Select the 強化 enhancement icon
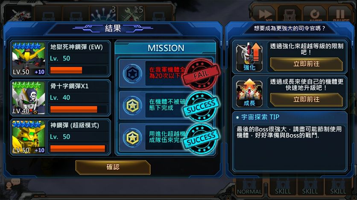 249,57
